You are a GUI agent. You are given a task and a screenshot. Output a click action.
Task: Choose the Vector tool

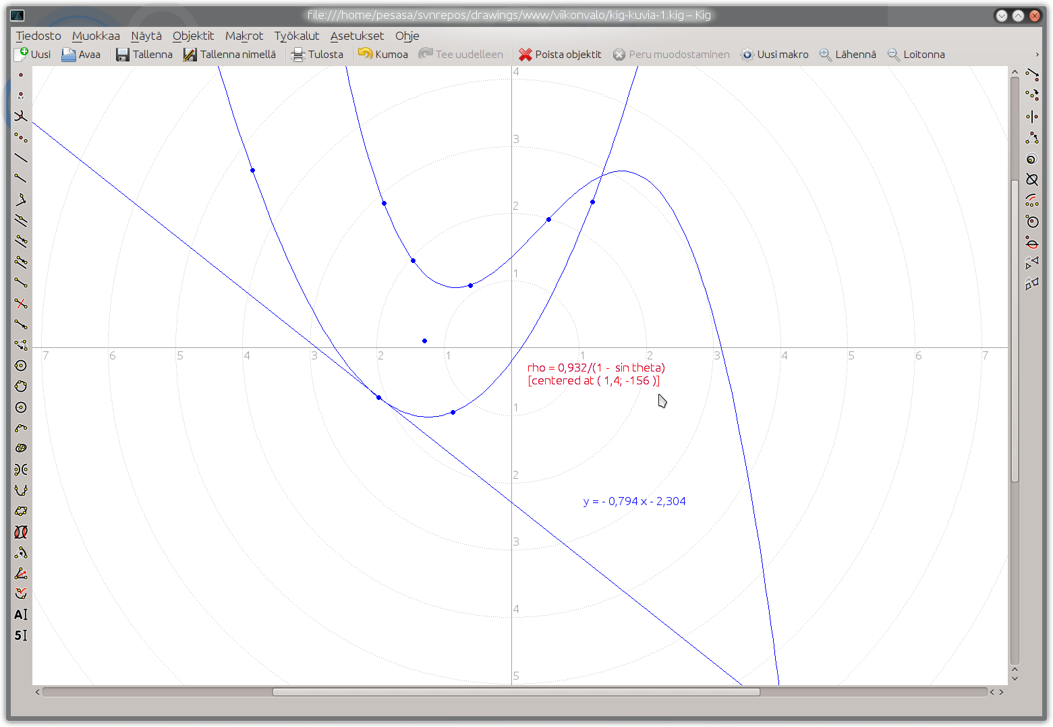(x=21, y=324)
